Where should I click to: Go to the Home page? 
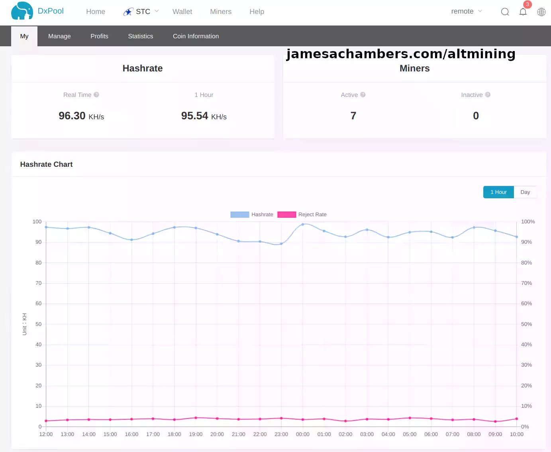tap(96, 12)
